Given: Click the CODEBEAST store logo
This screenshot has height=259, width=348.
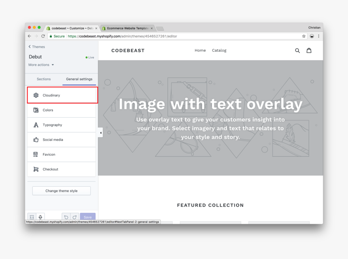Looking at the screenshot, I should click(128, 51).
